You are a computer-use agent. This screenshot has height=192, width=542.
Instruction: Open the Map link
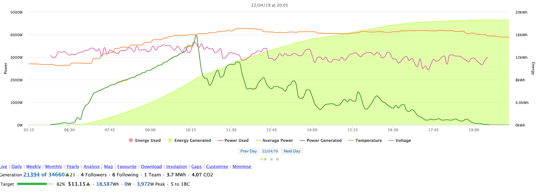(109, 167)
